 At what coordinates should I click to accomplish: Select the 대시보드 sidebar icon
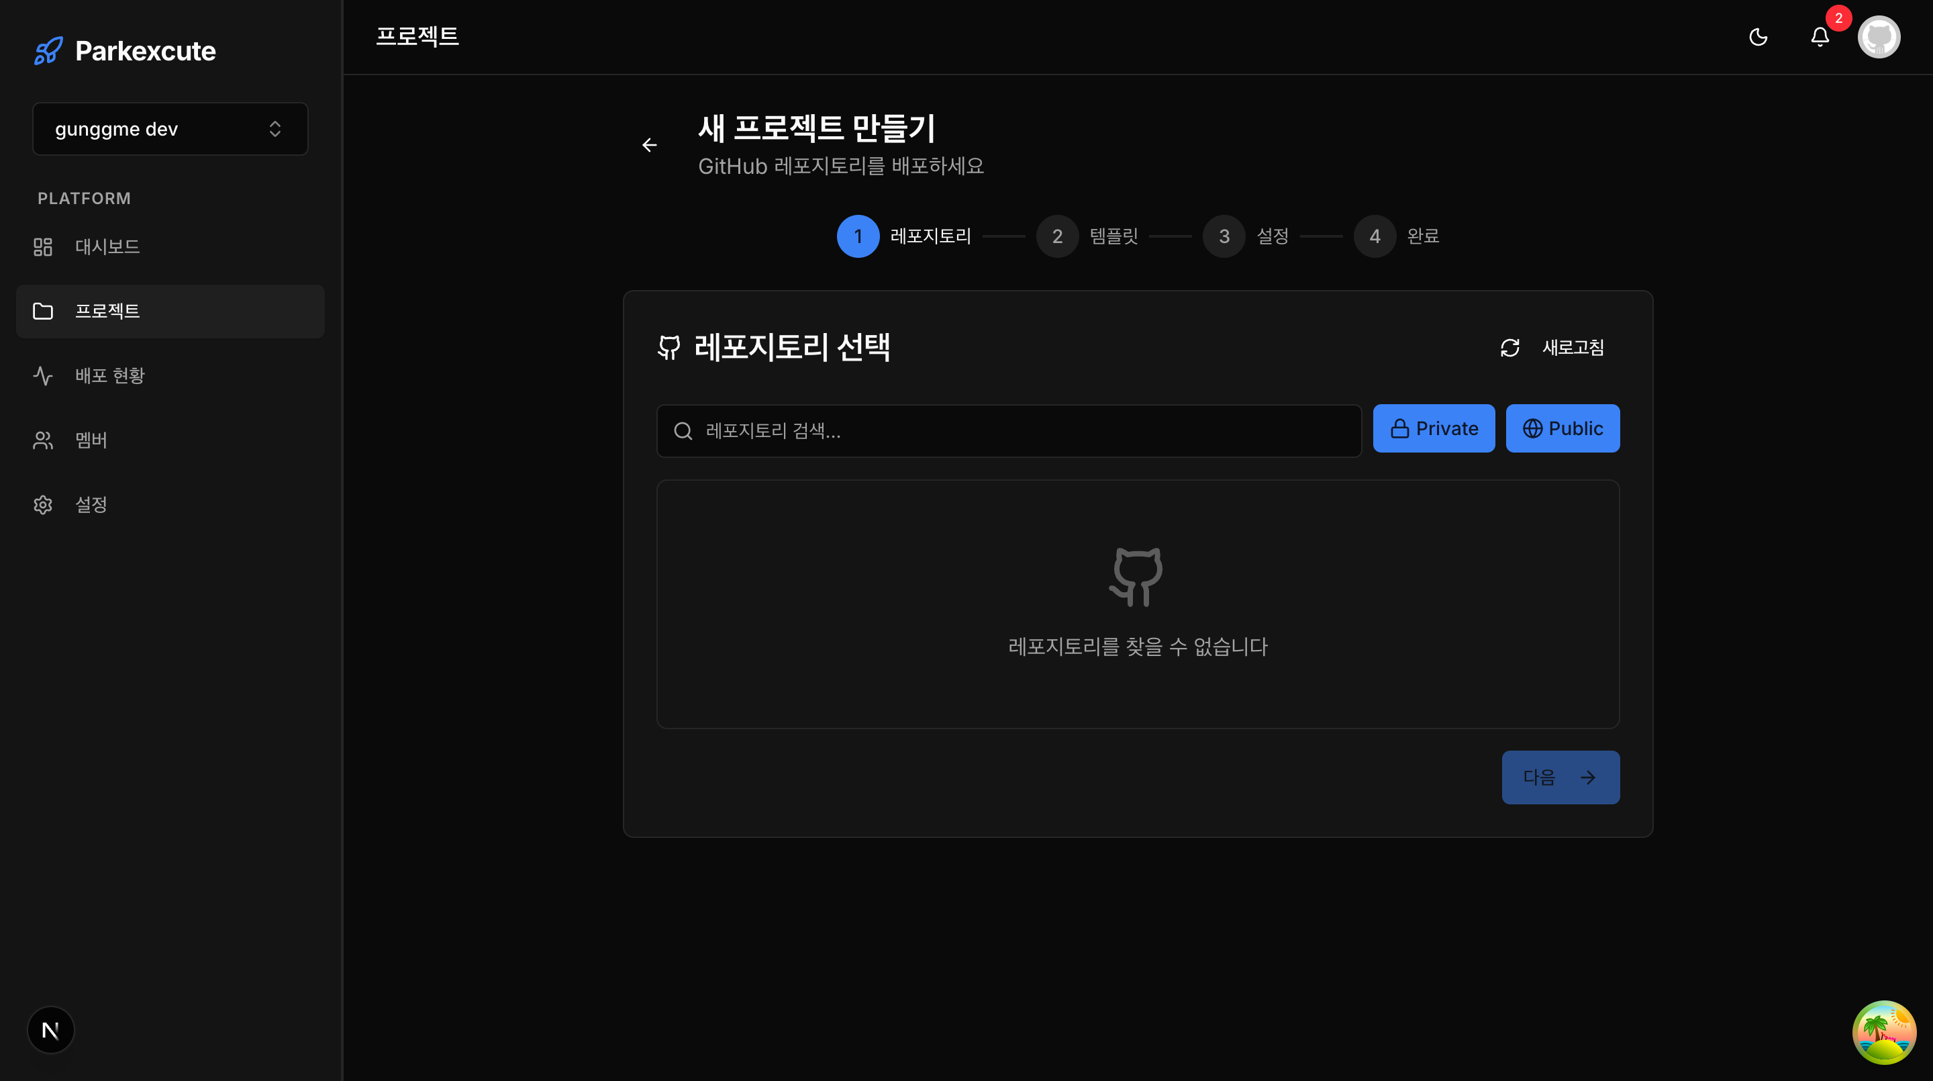(x=43, y=246)
